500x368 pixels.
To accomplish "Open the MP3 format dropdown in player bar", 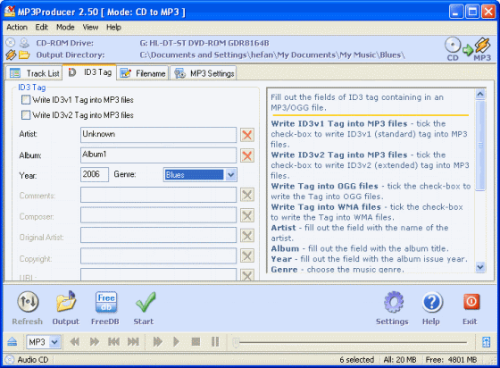I will [x=54, y=342].
